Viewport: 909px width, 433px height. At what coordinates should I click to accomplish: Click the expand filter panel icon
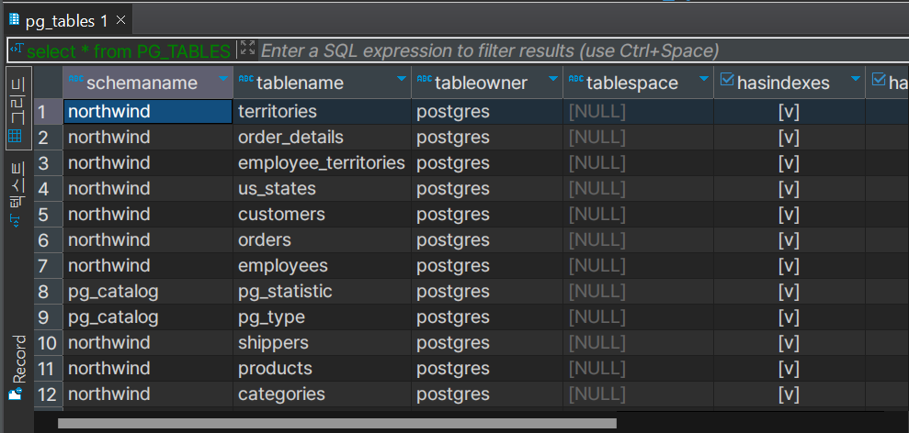tap(247, 48)
